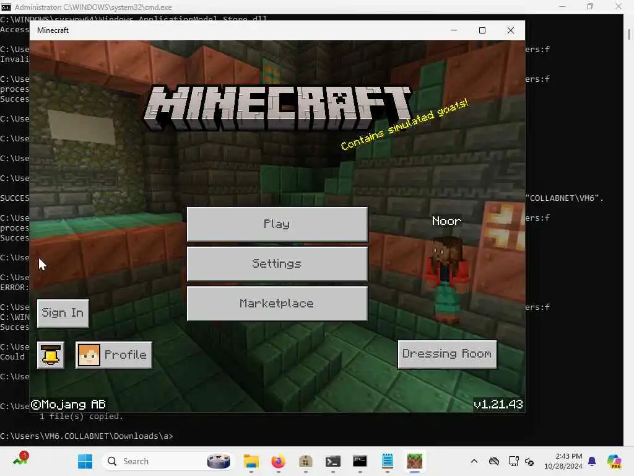Launch Firefox from taskbar
The width and height of the screenshot is (634, 476).
click(278, 461)
